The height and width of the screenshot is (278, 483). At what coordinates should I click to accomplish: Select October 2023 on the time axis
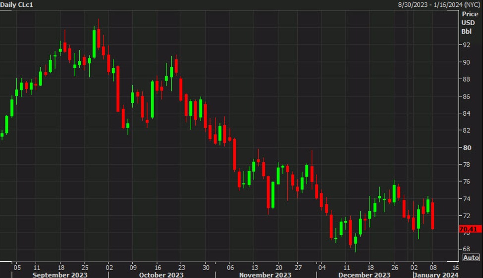(161, 275)
